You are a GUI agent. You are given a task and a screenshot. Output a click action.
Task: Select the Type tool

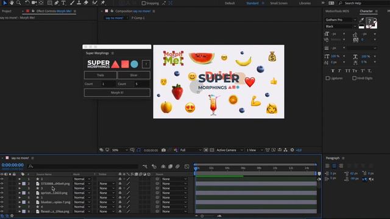(x=63, y=2)
